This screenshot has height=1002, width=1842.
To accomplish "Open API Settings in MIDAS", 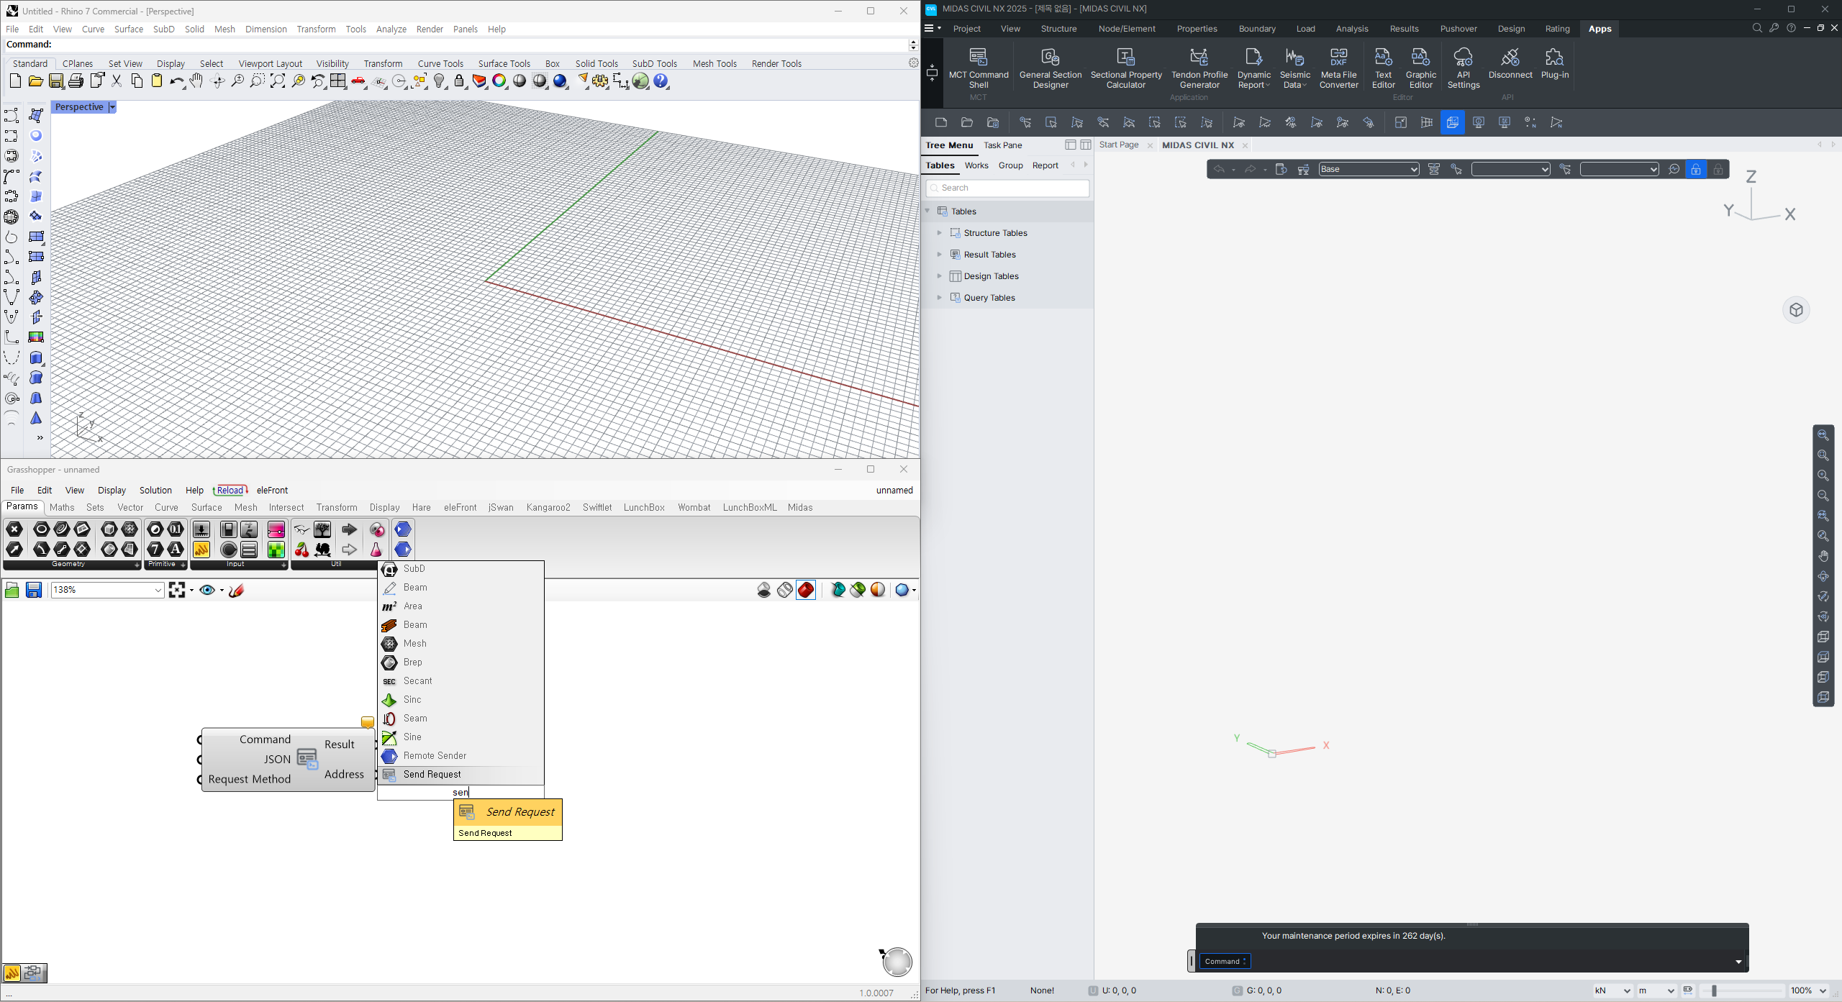I will [1464, 68].
